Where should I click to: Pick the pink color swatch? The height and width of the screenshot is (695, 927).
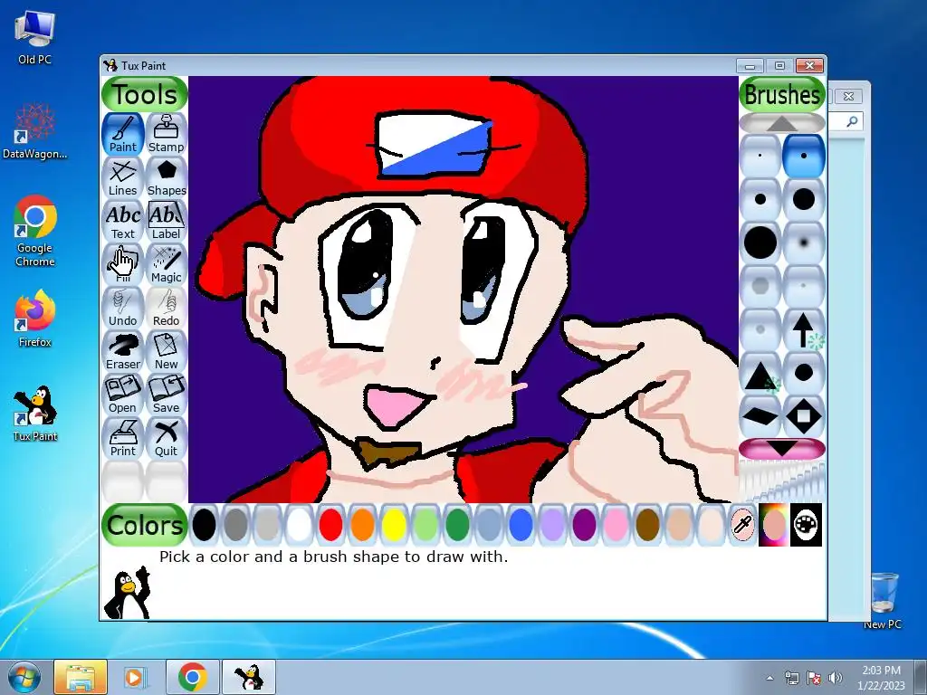[x=616, y=525]
